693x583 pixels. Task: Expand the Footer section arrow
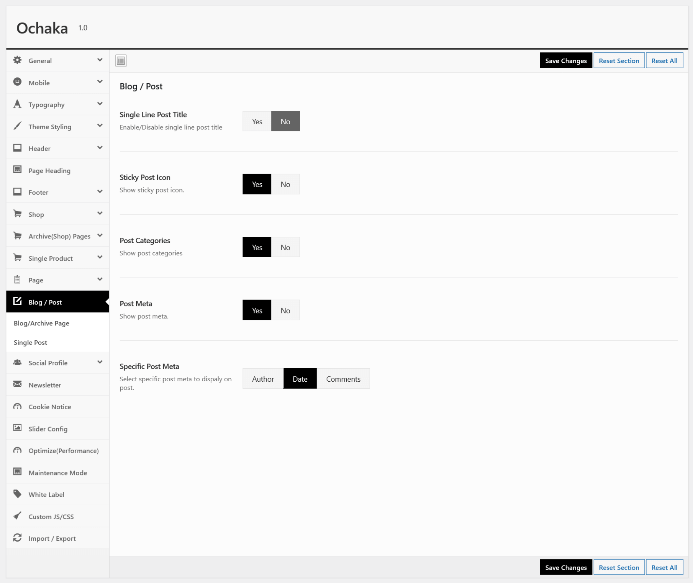[100, 192]
